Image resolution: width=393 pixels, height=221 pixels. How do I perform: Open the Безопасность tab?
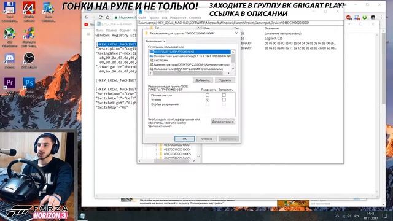coord(155,41)
